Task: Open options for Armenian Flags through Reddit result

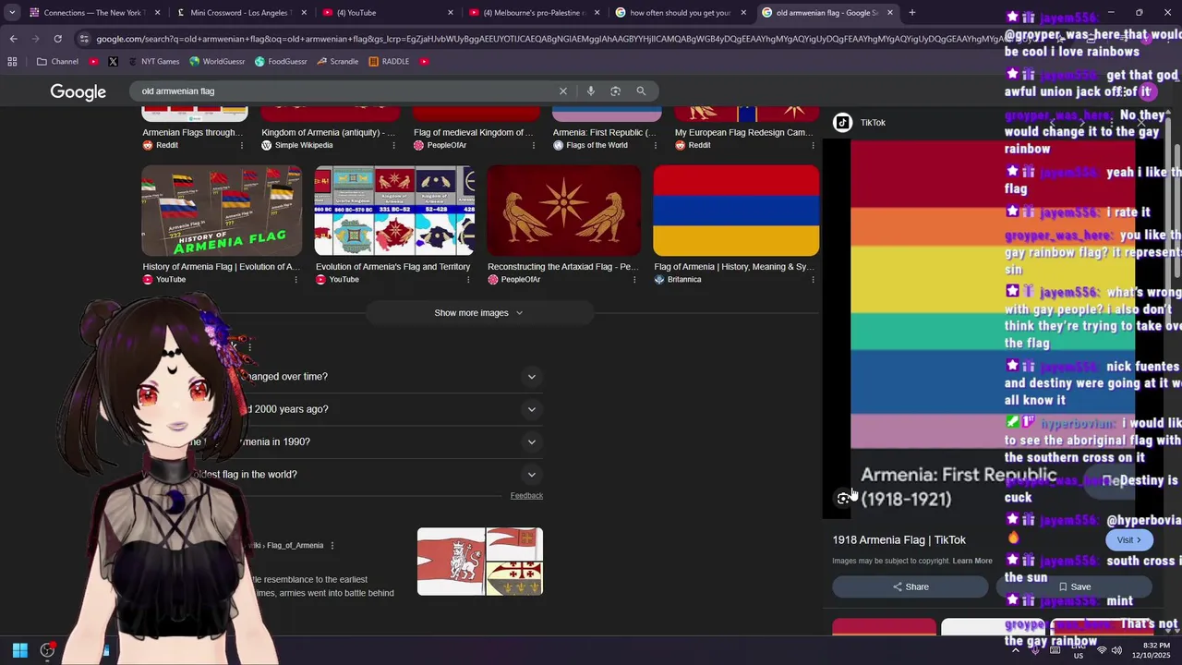Action: 242,145
